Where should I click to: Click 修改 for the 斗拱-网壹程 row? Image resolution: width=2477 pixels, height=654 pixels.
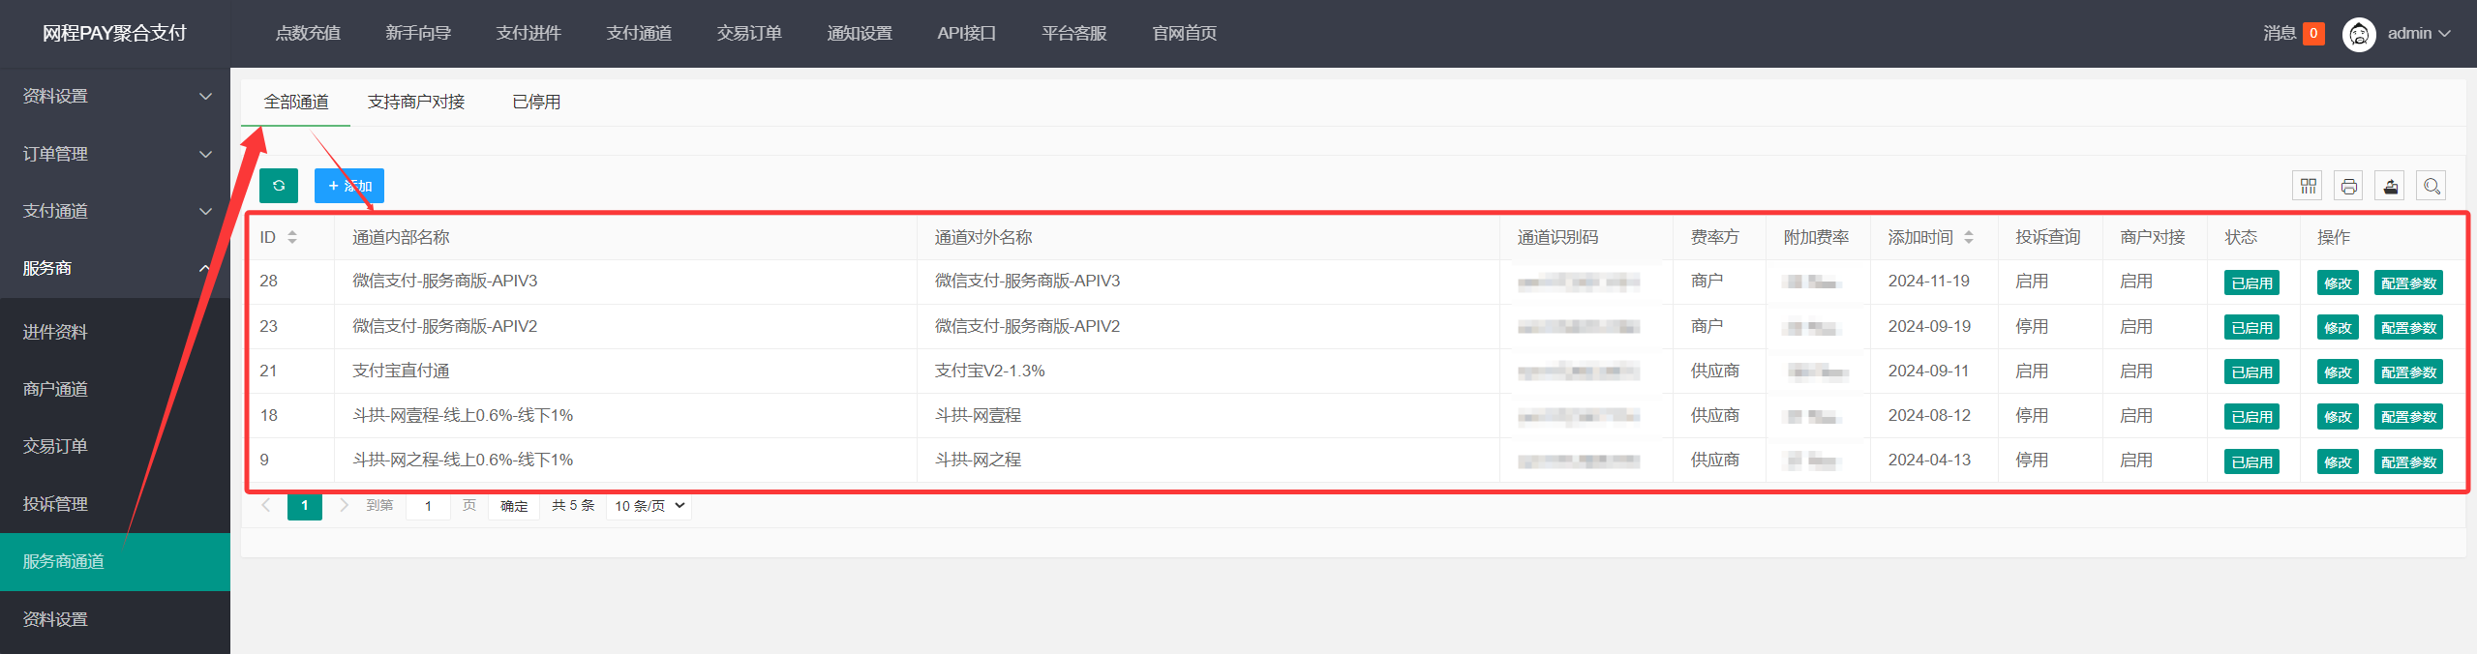pyautogui.click(x=2337, y=417)
